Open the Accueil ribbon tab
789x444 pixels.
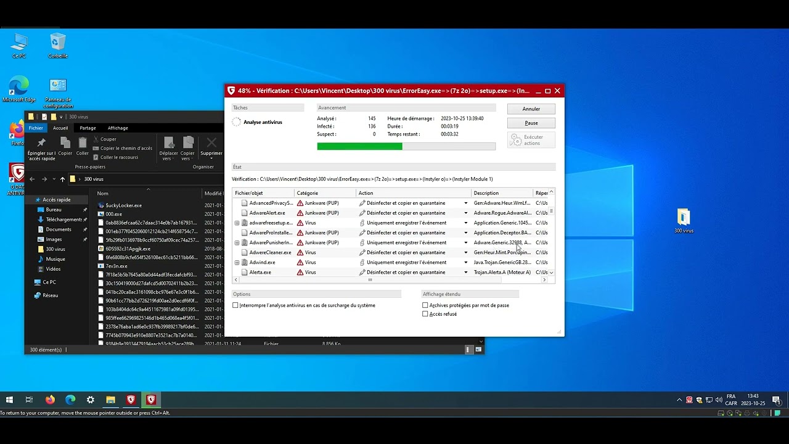tap(60, 128)
